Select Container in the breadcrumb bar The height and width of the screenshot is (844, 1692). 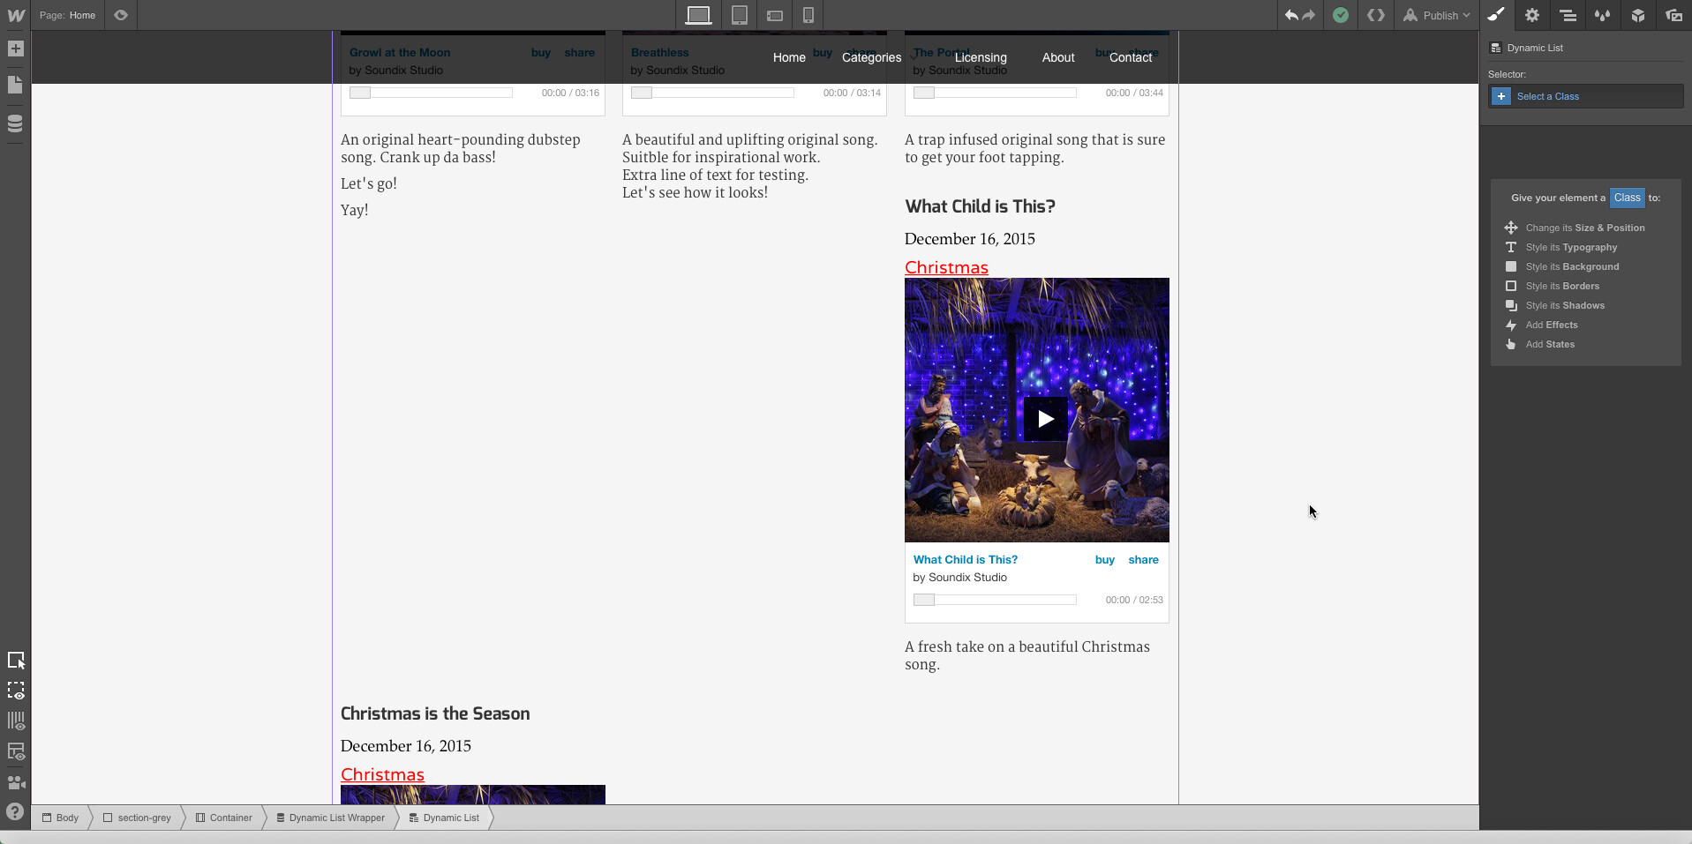pos(224,818)
